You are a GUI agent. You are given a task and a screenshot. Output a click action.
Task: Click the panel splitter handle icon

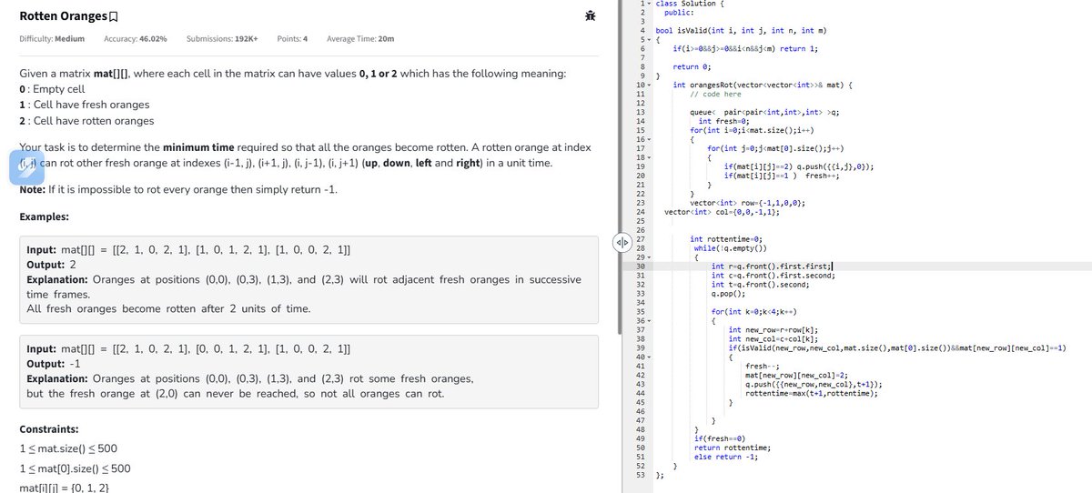(x=622, y=243)
